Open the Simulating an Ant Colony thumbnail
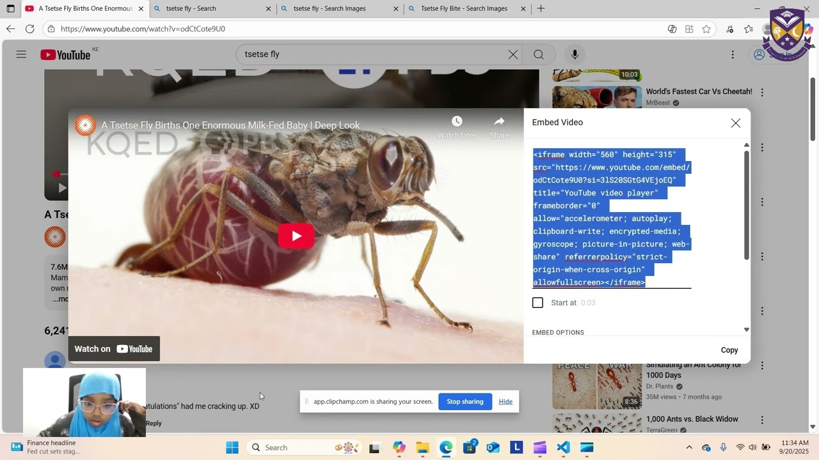The image size is (819, 460). pyautogui.click(x=597, y=386)
